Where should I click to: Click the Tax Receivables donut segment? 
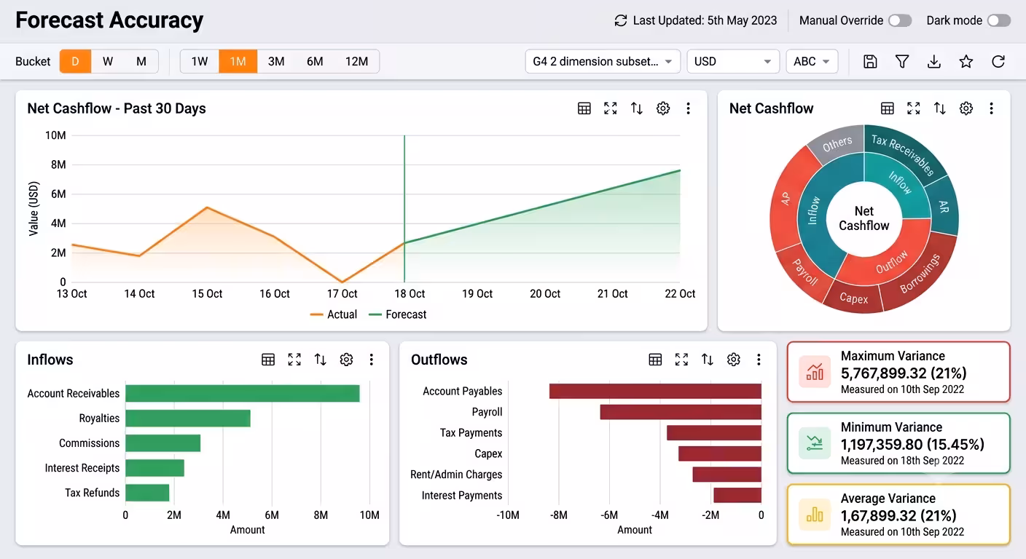[904, 154]
